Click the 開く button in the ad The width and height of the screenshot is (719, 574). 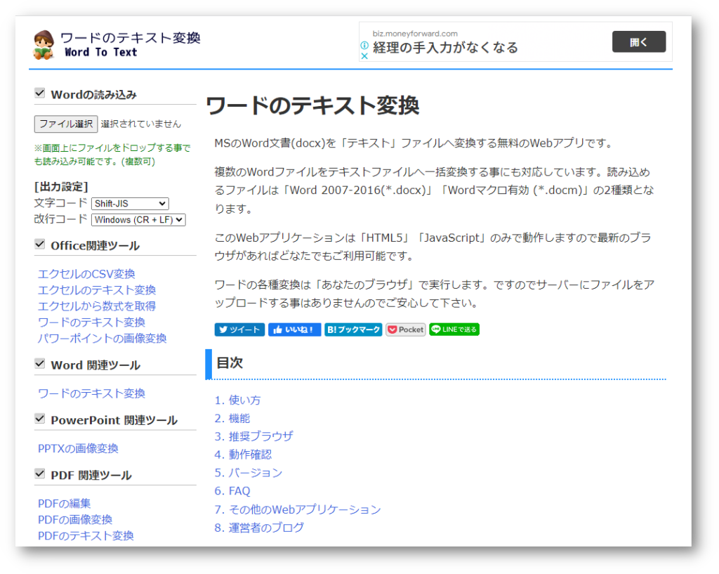[x=639, y=41]
